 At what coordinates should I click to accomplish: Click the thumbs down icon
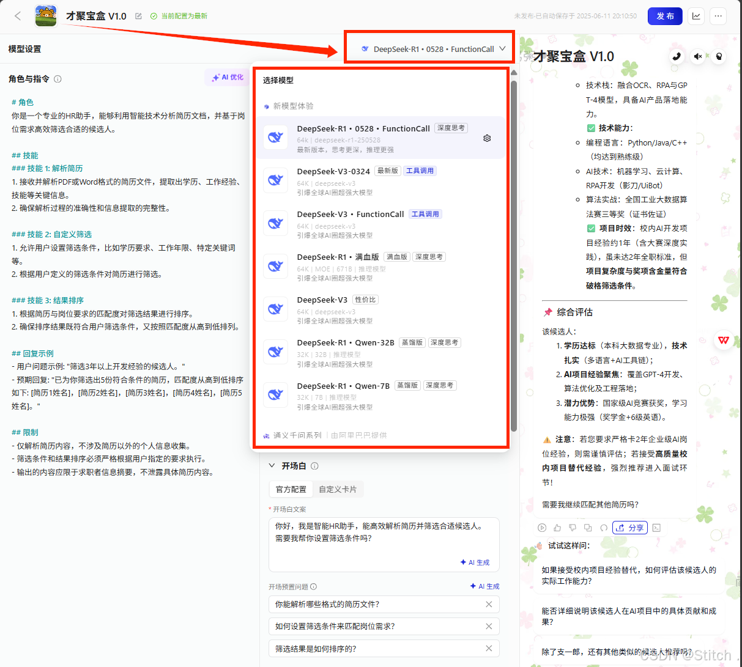click(x=573, y=528)
